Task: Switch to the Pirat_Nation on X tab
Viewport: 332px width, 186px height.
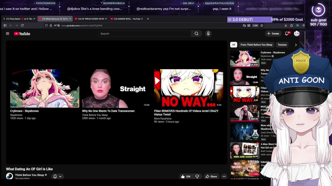Action: [19, 19]
